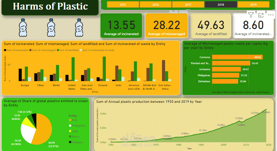
Task: Open the more options ellipsis menu
Action: (x=271, y=15)
